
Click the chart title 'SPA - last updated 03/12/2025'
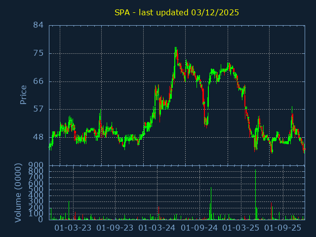point(177,12)
